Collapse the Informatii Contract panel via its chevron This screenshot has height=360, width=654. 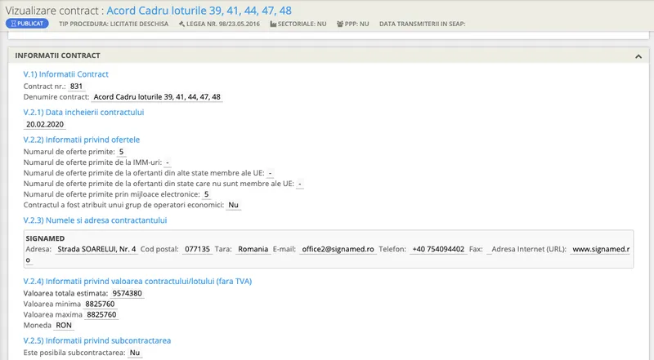638,56
